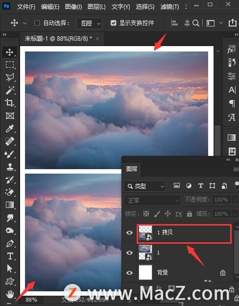The image size is (239, 306).
Task: Toggle the shape layer filter icon
Action: (212, 185)
